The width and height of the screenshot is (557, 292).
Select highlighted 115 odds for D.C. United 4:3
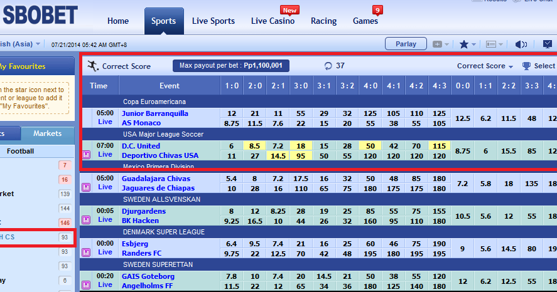pyautogui.click(x=440, y=146)
